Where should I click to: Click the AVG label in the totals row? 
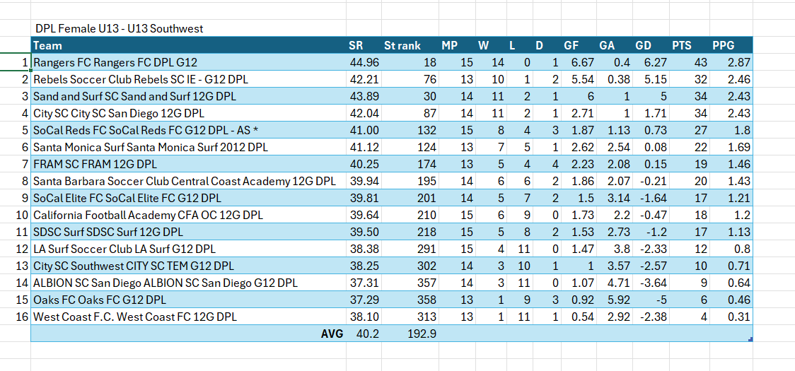[332, 334]
